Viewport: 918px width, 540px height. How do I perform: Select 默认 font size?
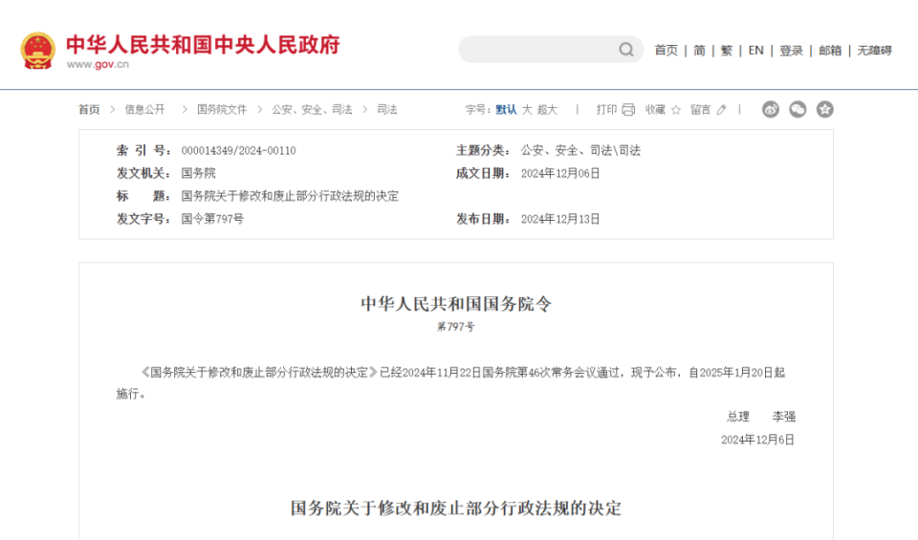(x=506, y=109)
